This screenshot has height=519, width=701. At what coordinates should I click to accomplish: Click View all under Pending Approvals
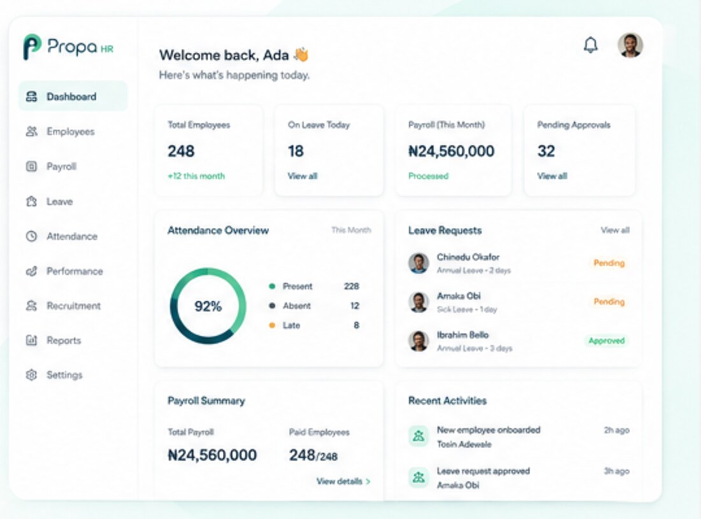pyautogui.click(x=552, y=176)
